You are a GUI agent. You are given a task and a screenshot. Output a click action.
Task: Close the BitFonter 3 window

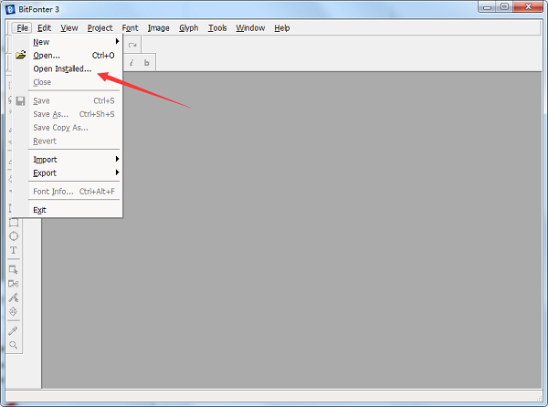point(529,6)
